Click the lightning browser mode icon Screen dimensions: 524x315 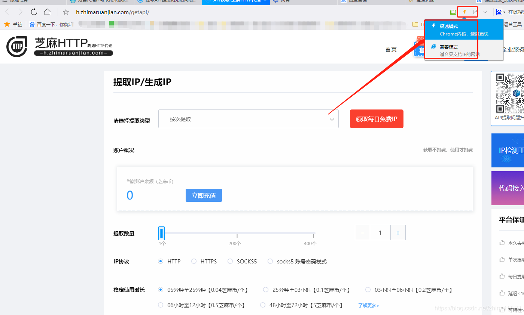coord(464,12)
